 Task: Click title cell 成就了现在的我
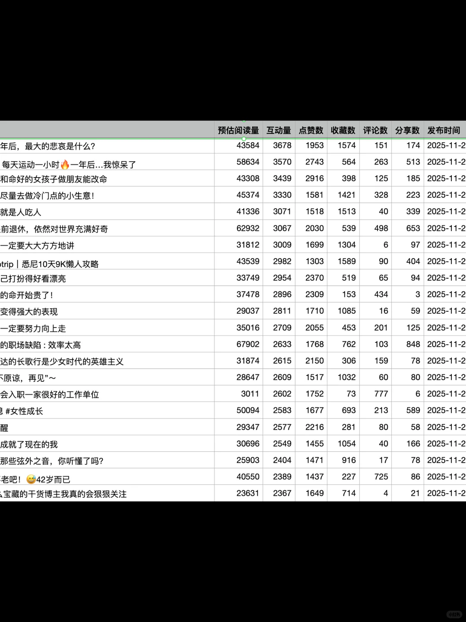[107, 444]
